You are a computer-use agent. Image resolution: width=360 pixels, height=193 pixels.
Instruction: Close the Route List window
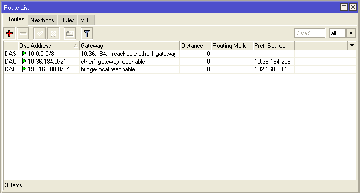(353, 7)
